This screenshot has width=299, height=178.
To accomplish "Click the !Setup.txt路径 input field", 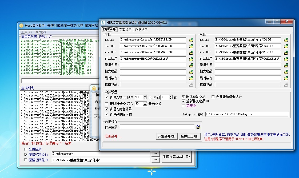I will (246, 114).
